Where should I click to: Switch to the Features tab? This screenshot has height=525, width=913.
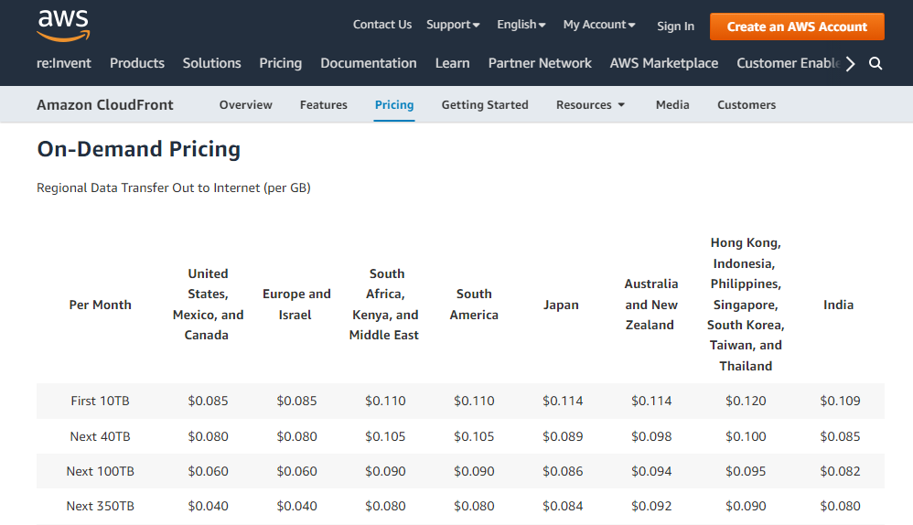(x=324, y=105)
